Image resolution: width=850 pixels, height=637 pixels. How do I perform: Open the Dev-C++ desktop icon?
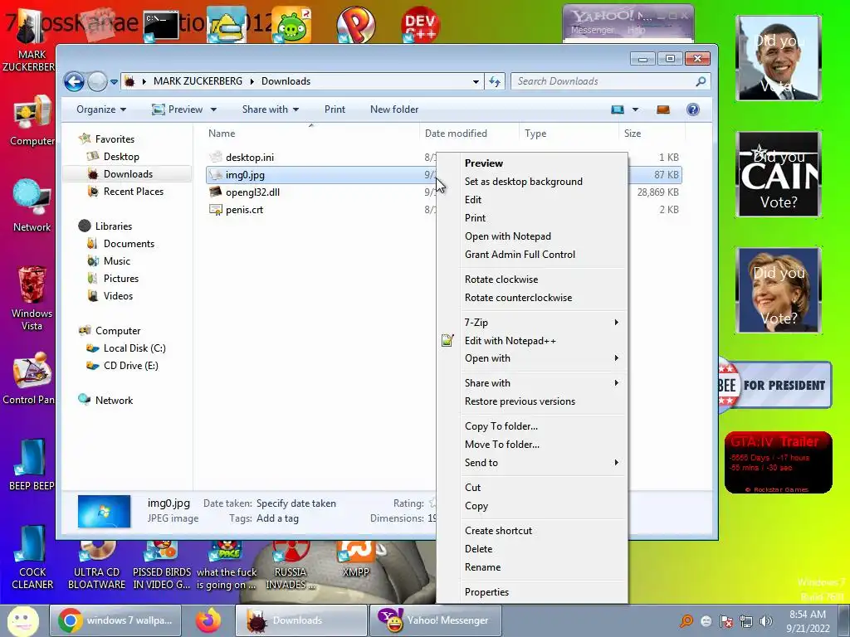(x=420, y=24)
